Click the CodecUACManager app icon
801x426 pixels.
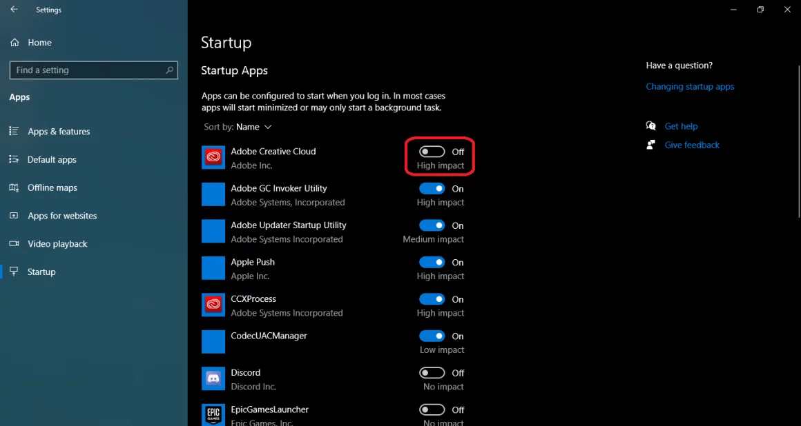213,342
